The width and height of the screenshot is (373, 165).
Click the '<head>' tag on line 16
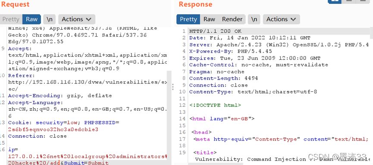coord(201,132)
